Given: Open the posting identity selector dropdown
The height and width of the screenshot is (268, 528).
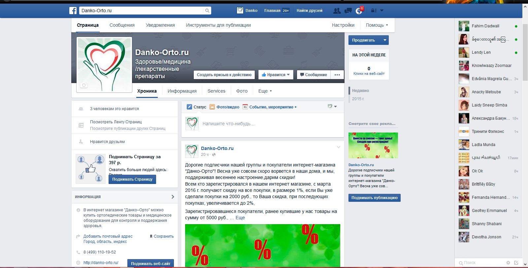Looking at the screenshot, I should pos(332,106).
